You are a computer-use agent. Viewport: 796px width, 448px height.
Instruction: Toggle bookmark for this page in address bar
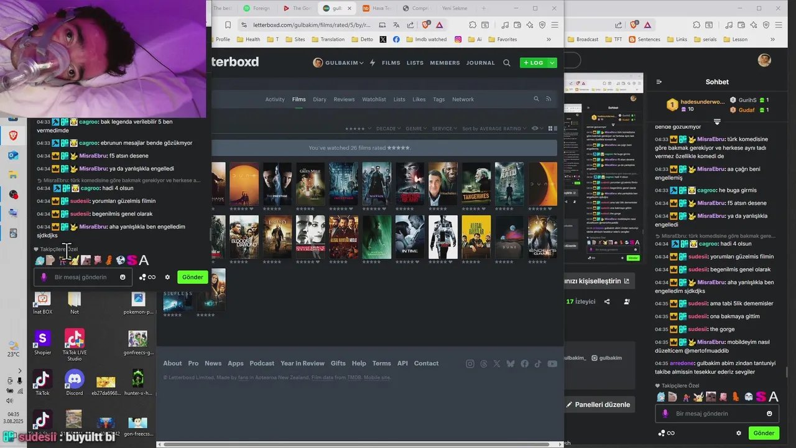pyautogui.click(x=228, y=25)
